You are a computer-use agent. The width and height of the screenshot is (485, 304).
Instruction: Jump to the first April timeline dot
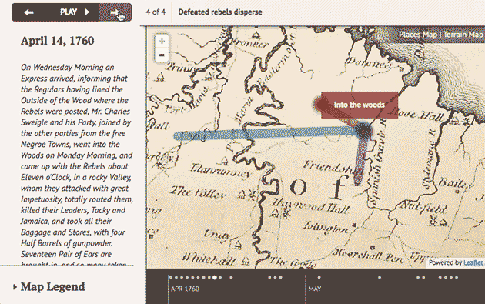171,277
